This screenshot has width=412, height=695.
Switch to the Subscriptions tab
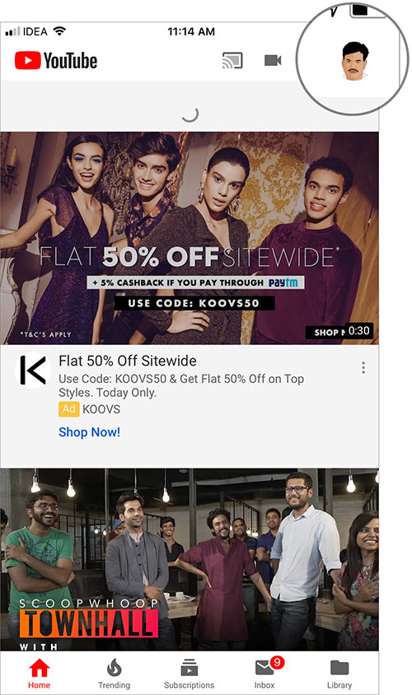click(189, 674)
